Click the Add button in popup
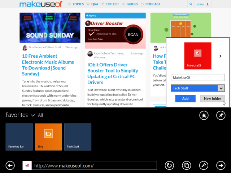 (185, 98)
